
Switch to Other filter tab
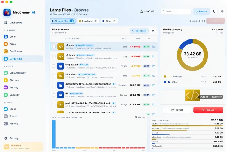(109, 21)
